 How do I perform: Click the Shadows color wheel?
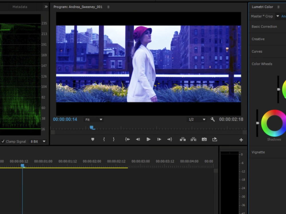coord(274,123)
